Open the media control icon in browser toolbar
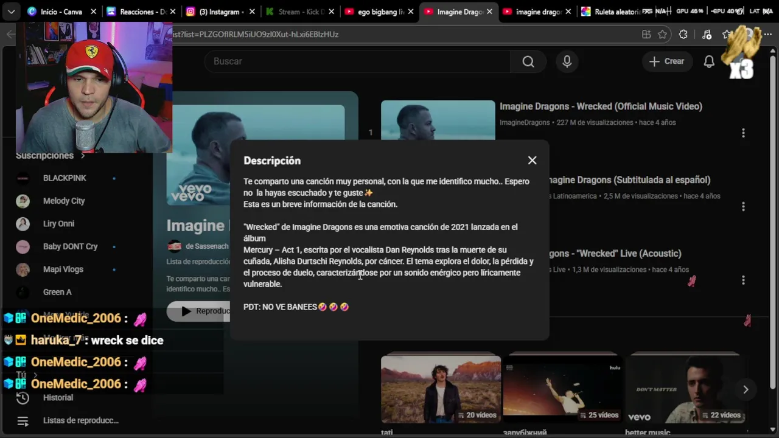This screenshot has width=779, height=438. [x=707, y=35]
